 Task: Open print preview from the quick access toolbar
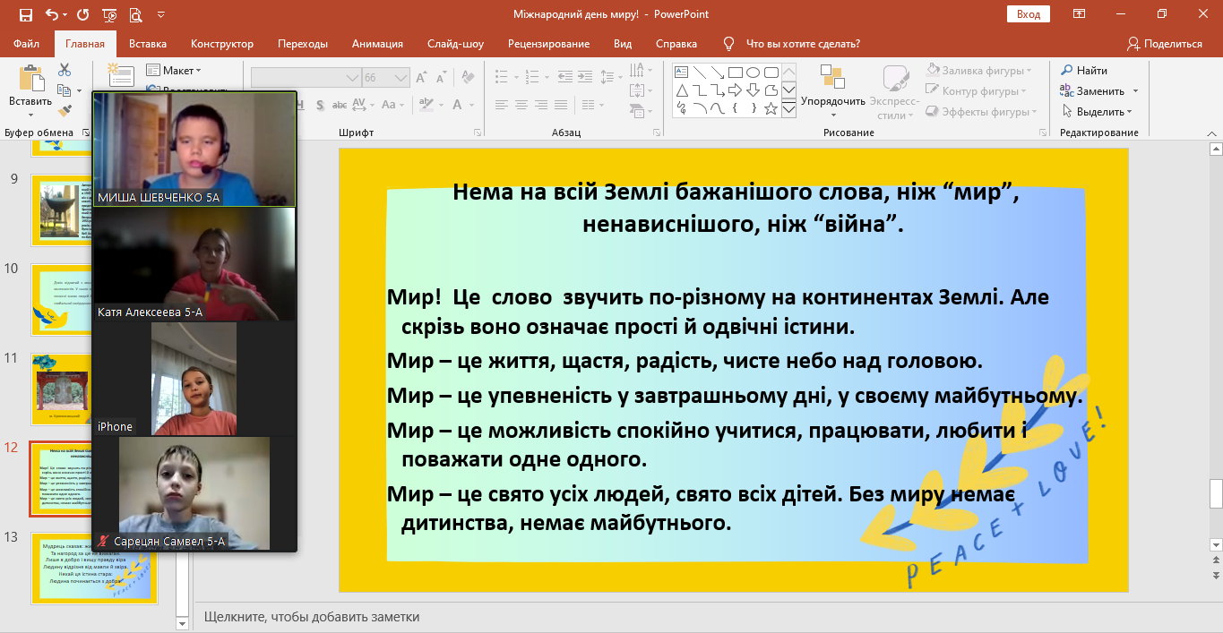[135, 14]
